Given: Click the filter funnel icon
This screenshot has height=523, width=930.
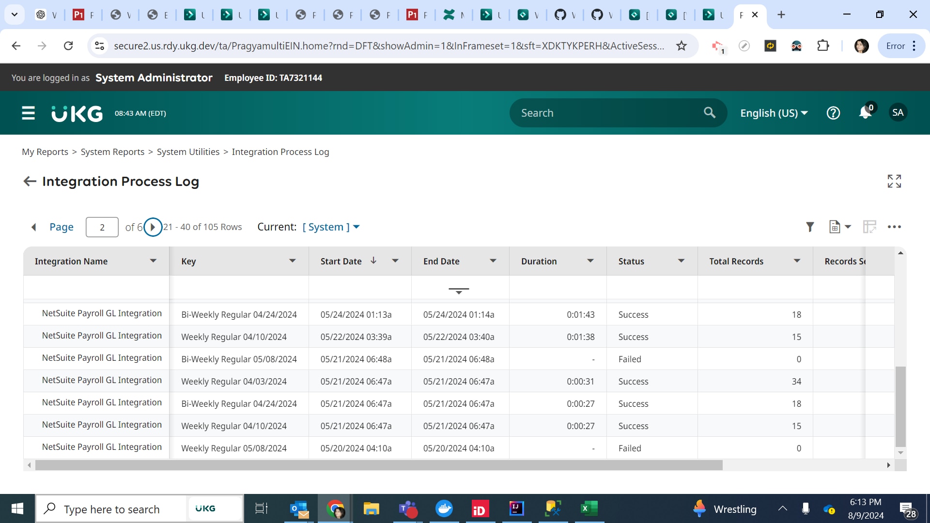Looking at the screenshot, I should [x=810, y=227].
